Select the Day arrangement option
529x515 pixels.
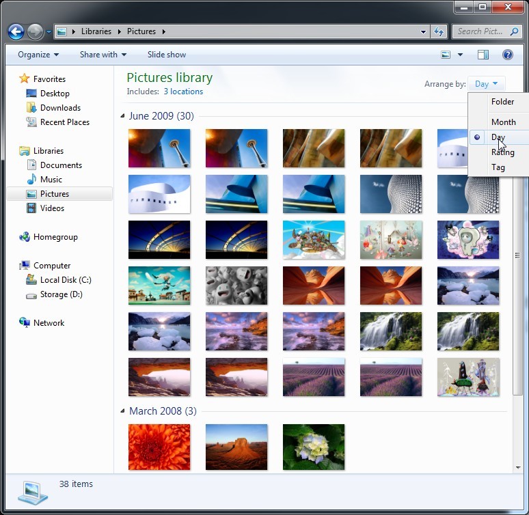(x=498, y=137)
